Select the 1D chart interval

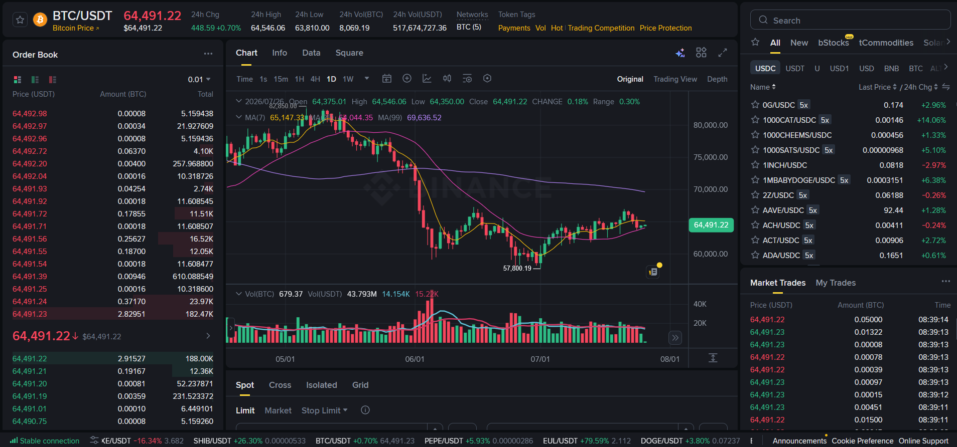[331, 79]
